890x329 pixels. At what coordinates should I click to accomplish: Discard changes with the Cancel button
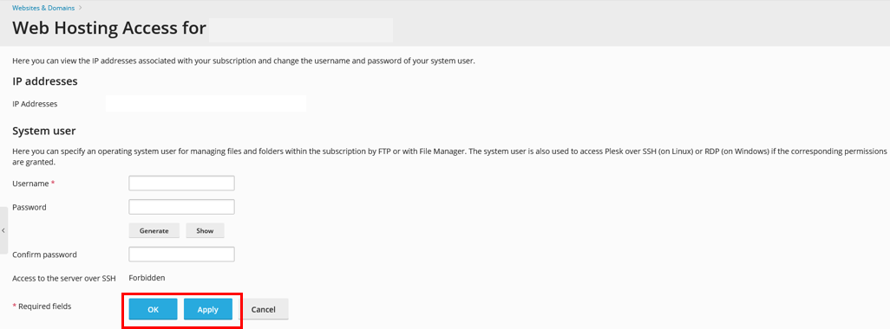click(x=264, y=309)
